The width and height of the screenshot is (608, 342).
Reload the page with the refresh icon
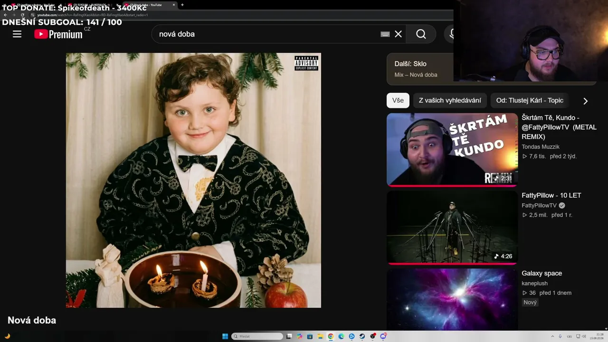pos(22,15)
